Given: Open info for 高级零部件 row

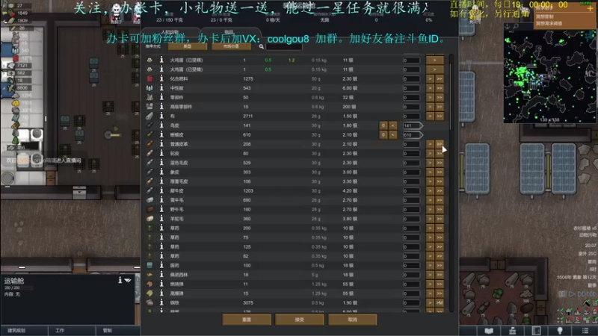Looking at the screenshot, I should tap(161, 107).
